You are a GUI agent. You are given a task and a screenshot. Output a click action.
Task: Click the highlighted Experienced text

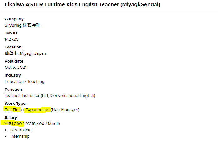38,110
